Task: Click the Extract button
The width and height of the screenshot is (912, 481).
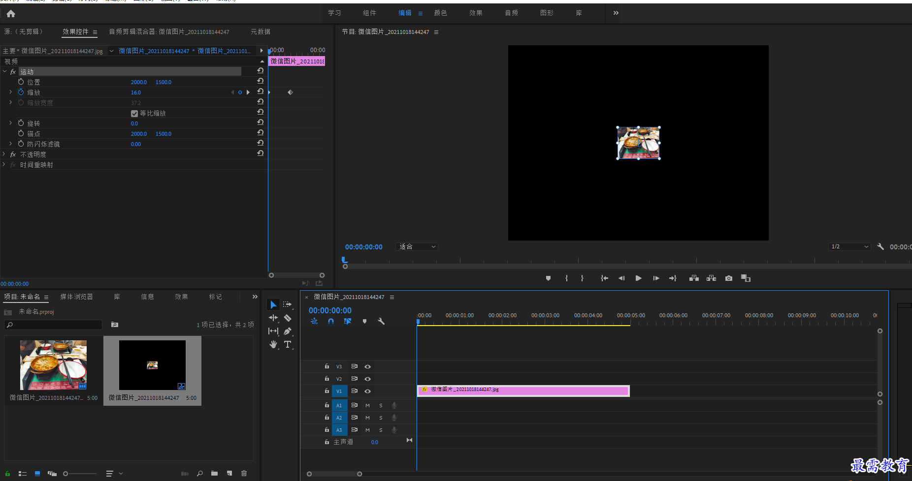Action: 711,278
